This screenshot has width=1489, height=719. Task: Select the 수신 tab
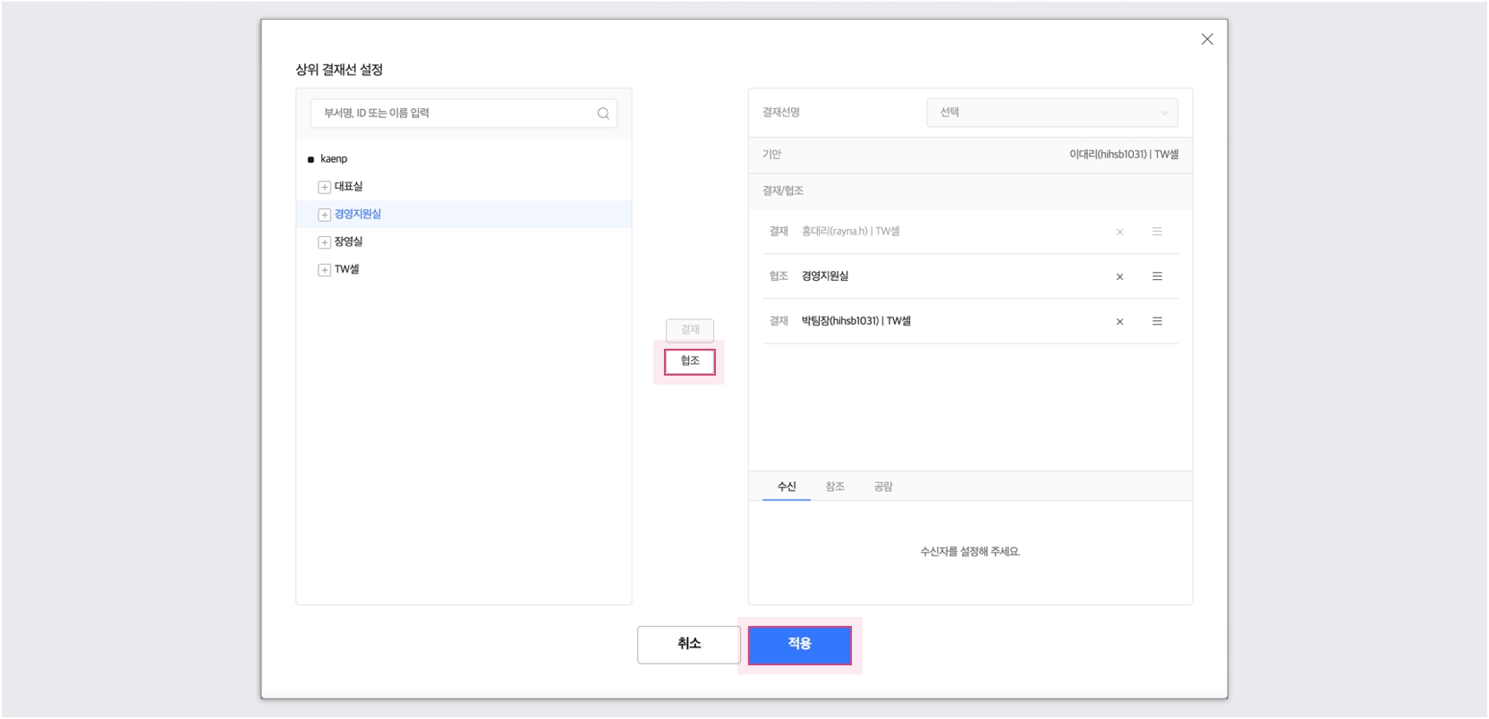(x=787, y=486)
